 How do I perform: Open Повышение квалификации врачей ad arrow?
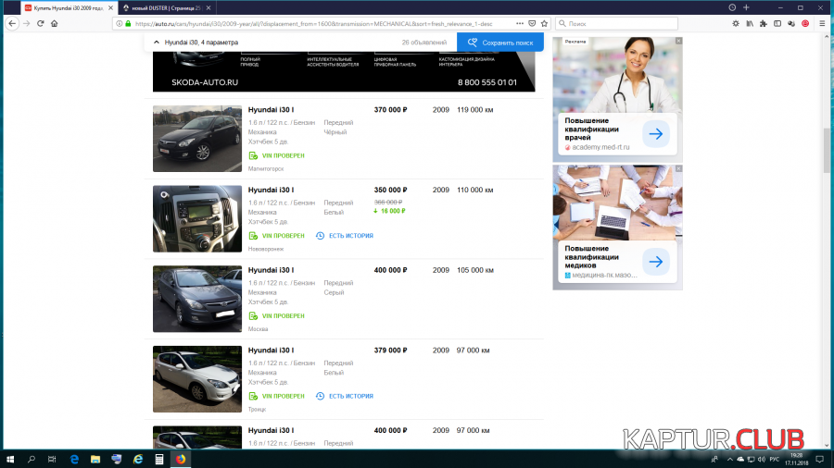click(656, 134)
